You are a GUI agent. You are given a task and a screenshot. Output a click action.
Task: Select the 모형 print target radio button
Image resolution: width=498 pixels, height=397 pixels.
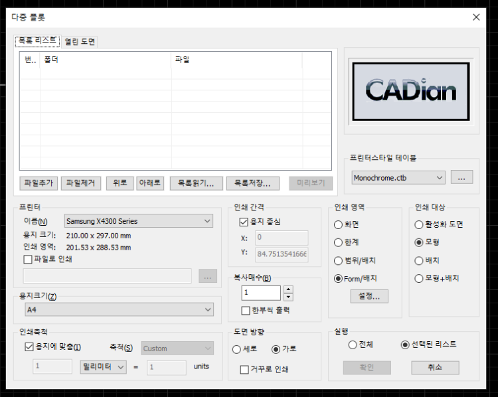pos(418,242)
